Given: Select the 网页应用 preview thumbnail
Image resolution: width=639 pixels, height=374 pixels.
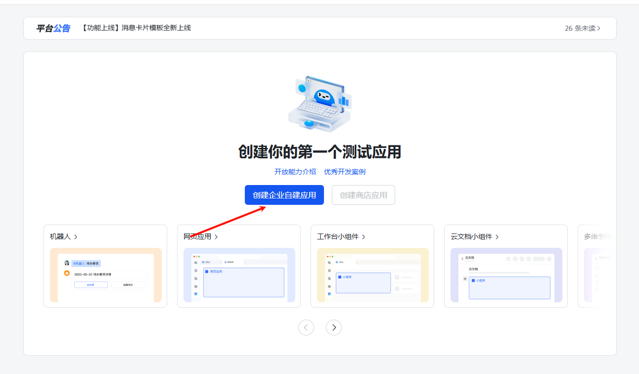Looking at the screenshot, I should (x=239, y=275).
